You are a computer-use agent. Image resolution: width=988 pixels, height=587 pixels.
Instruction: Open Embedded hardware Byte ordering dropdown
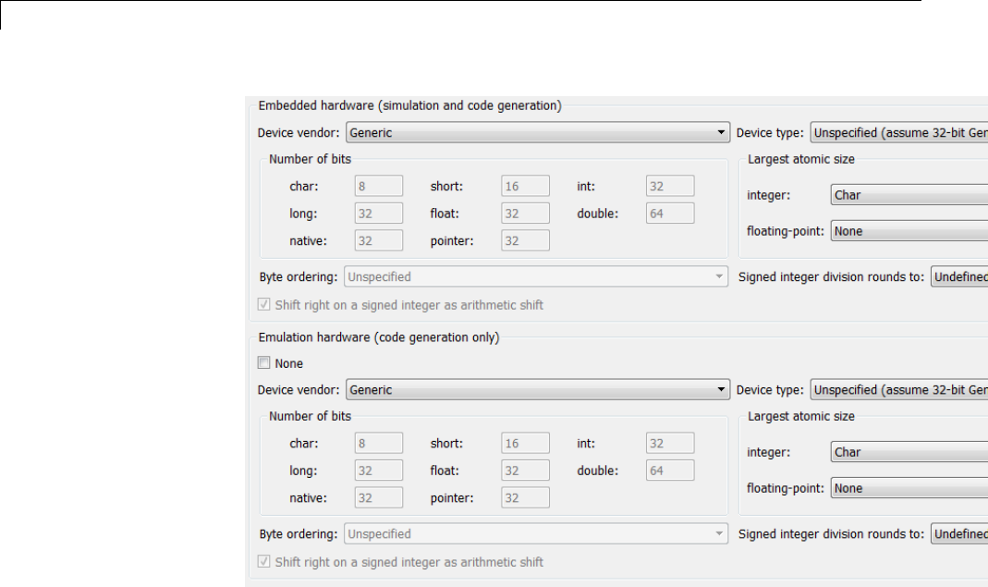[x=536, y=276]
